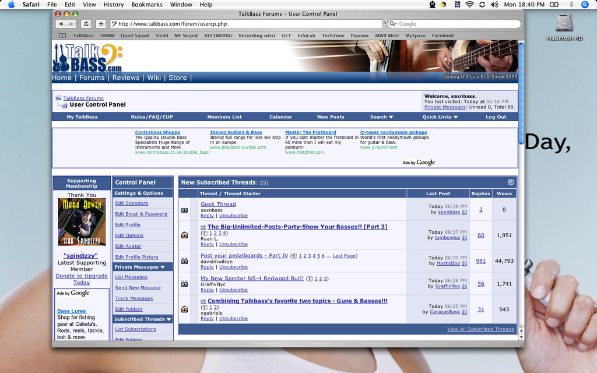
Task: Select the Wiki site tab
Action: point(154,78)
